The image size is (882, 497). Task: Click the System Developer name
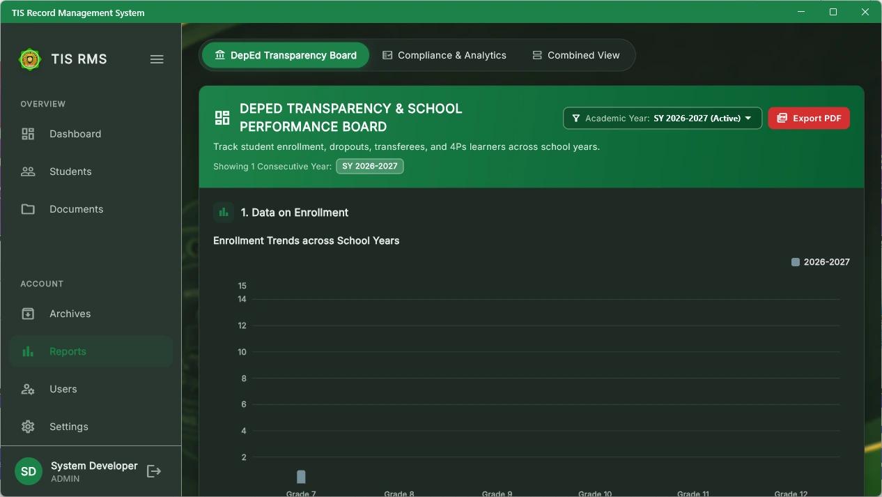(94, 466)
